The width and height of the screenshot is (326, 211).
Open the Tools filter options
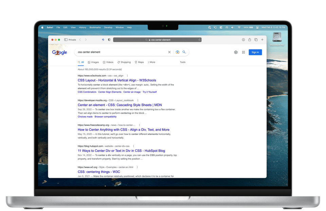[183, 62]
